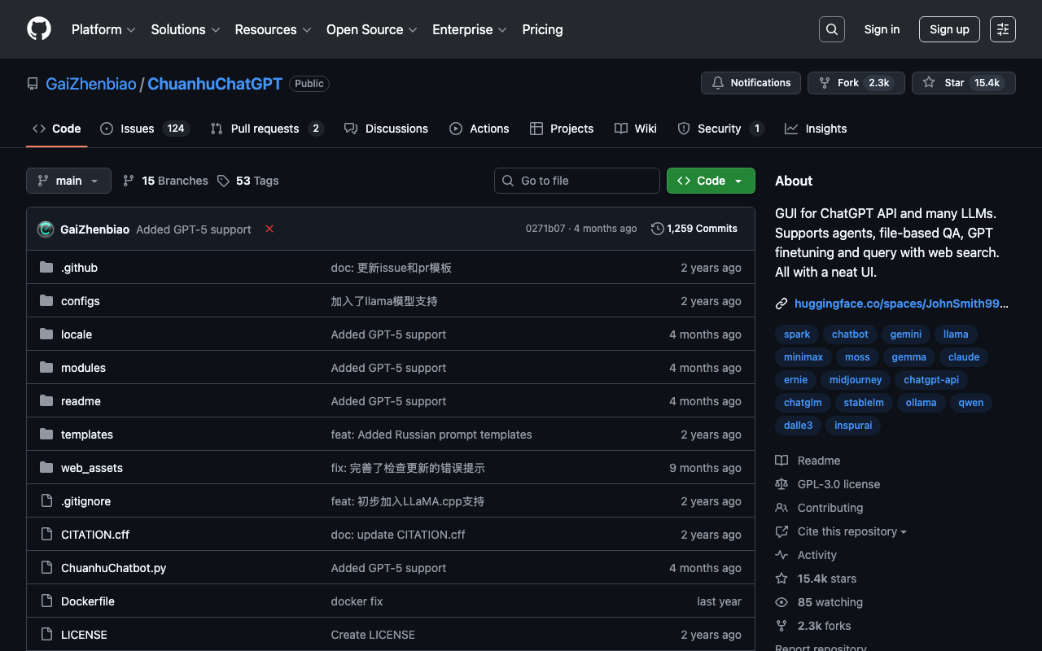Click the Sign up button
Screen dimensions: 1042x651
tap(949, 29)
